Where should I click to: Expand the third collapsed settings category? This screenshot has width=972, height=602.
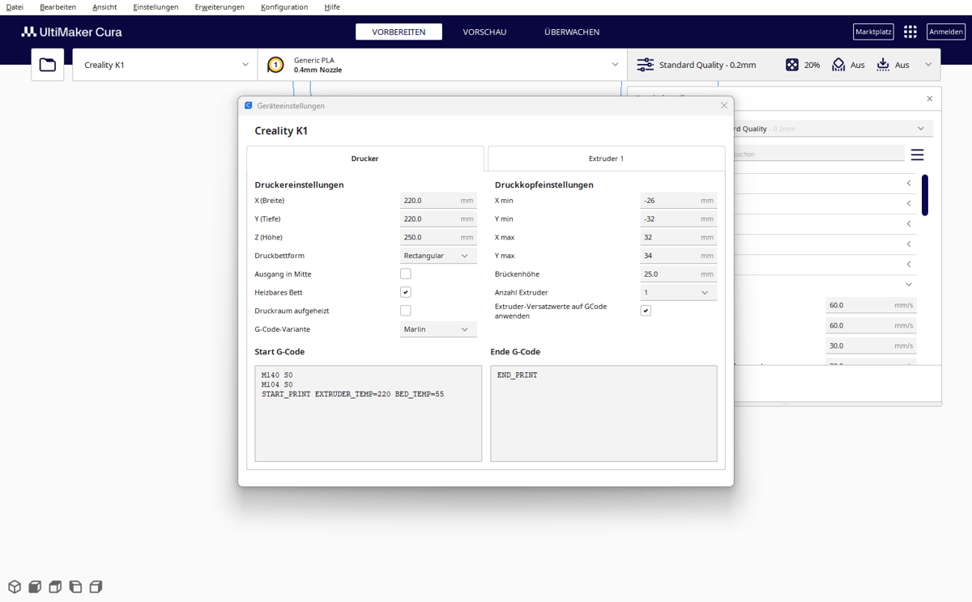909,224
